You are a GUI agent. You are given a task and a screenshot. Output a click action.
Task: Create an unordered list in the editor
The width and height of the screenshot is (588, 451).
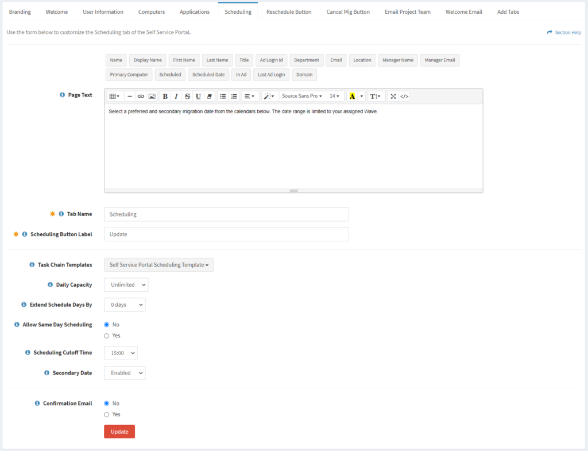(x=223, y=96)
